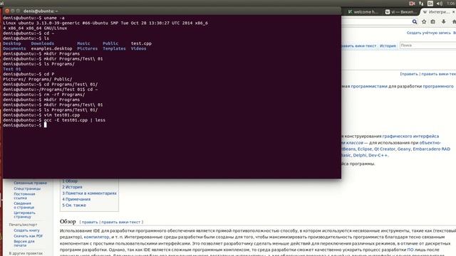Click 'test.cpp' in terminal ls output
Image resolution: width=456 pixels, height=256 pixels.
click(141, 43)
